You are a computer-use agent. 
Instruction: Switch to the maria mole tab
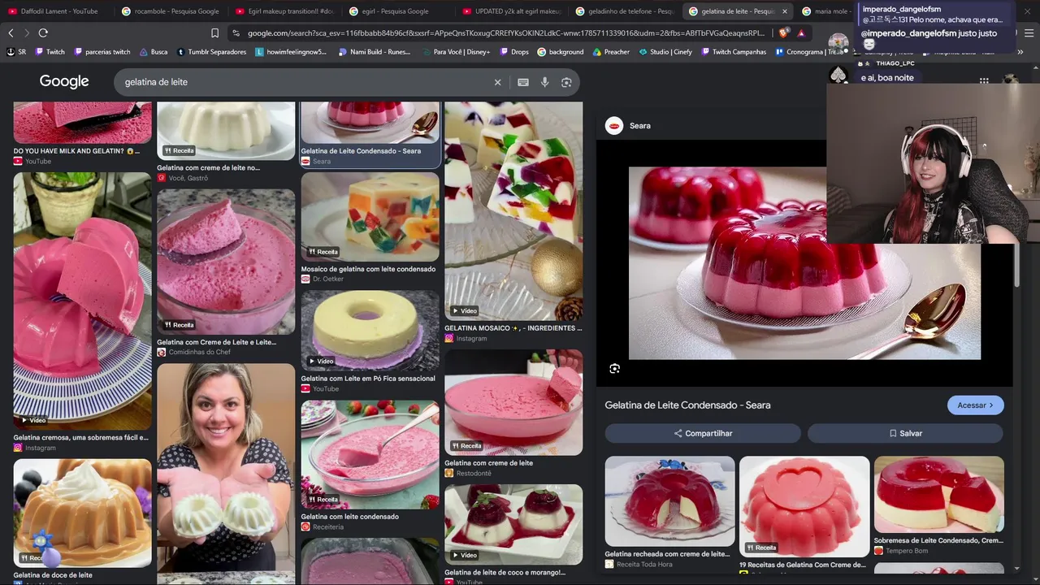point(825,11)
